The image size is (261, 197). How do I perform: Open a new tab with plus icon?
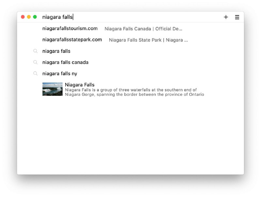tap(226, 17)
